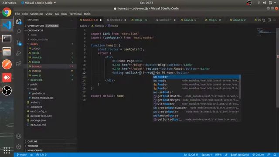
Task: Split the editor right
Action: [269, 20]
